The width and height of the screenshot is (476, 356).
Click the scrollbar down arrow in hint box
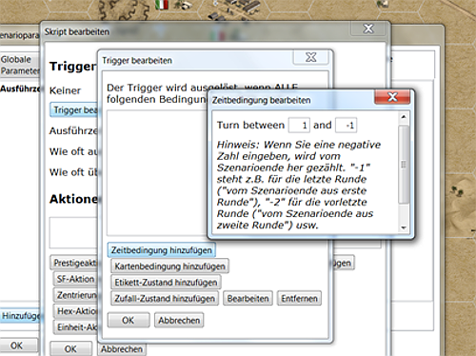[x=404, y=227]
